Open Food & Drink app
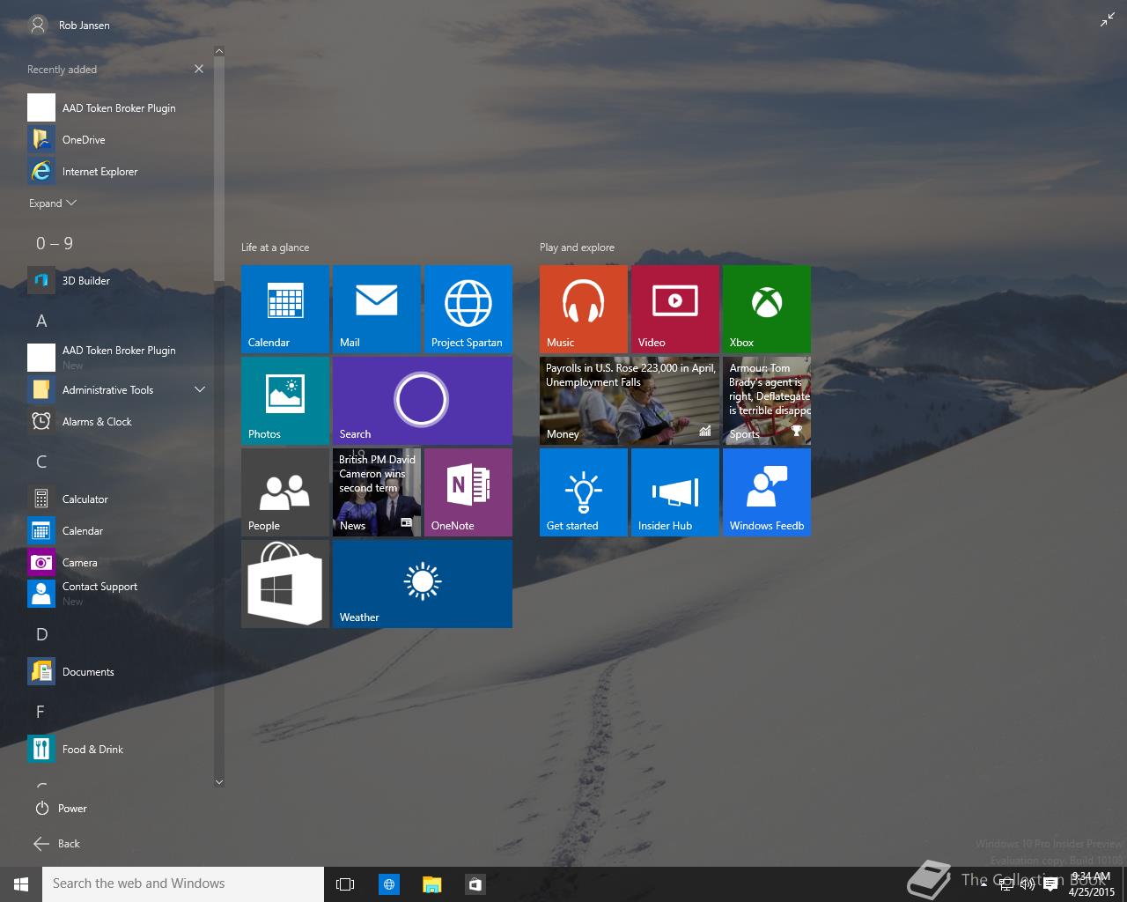 pos(119,750)
